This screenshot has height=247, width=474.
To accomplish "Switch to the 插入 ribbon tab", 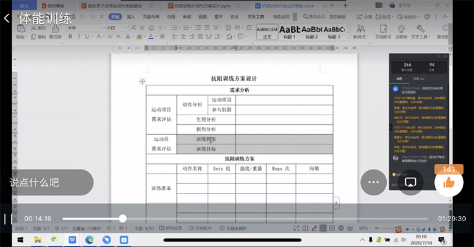I will (131, 17).
